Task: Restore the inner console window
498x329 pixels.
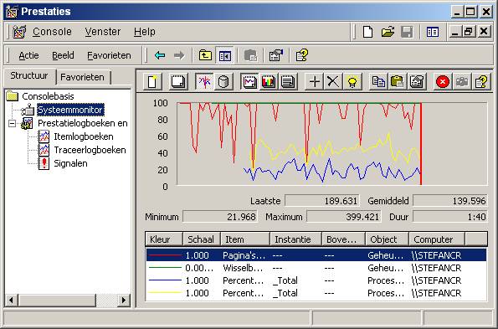Action: pos(469,32)
